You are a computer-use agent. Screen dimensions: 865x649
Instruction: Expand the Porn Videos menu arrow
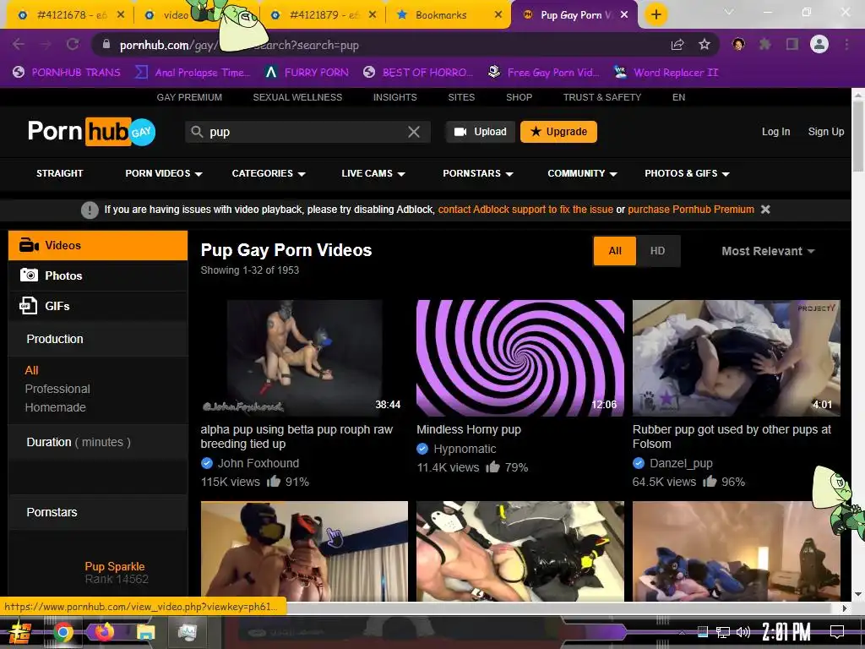click(199, 174)
